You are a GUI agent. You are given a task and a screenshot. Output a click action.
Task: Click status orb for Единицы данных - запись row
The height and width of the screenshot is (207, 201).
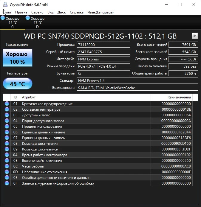click(7, 138)
